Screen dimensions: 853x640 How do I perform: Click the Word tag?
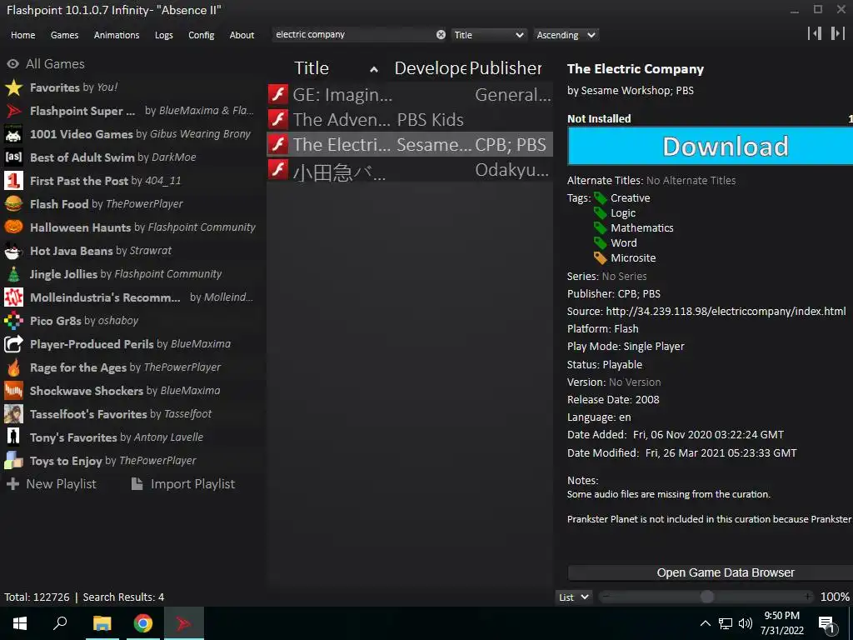[623, 242]
